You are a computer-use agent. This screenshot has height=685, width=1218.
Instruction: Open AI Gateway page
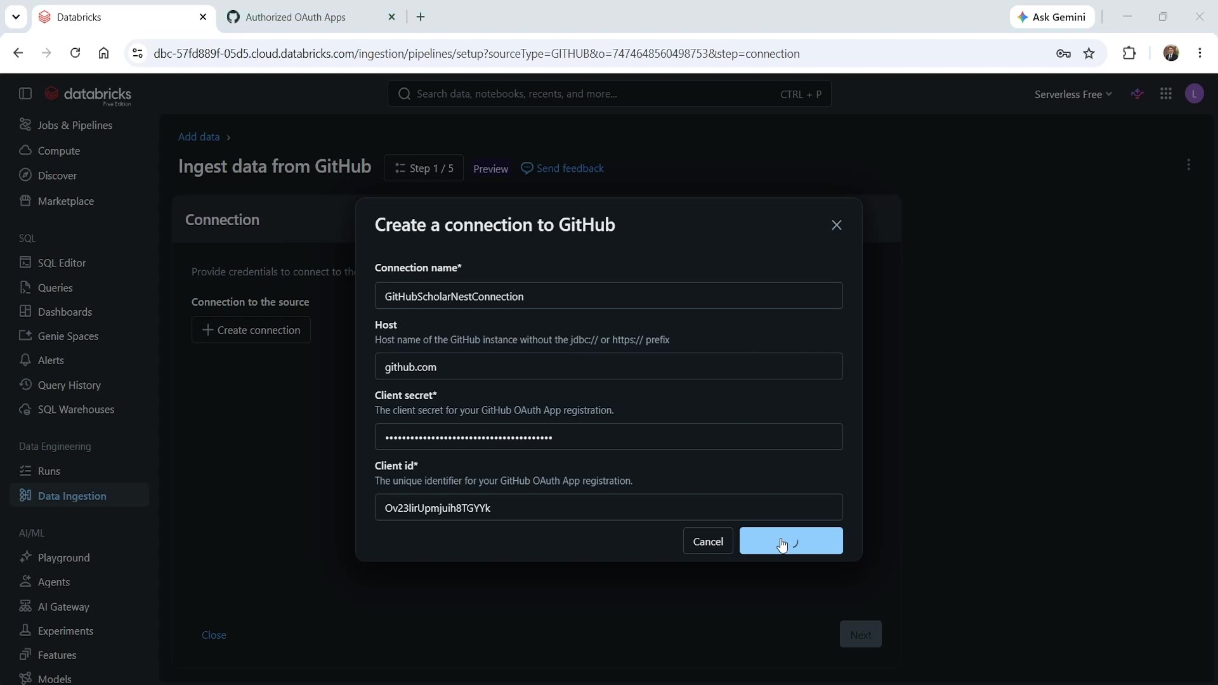(x=63, y=606)
